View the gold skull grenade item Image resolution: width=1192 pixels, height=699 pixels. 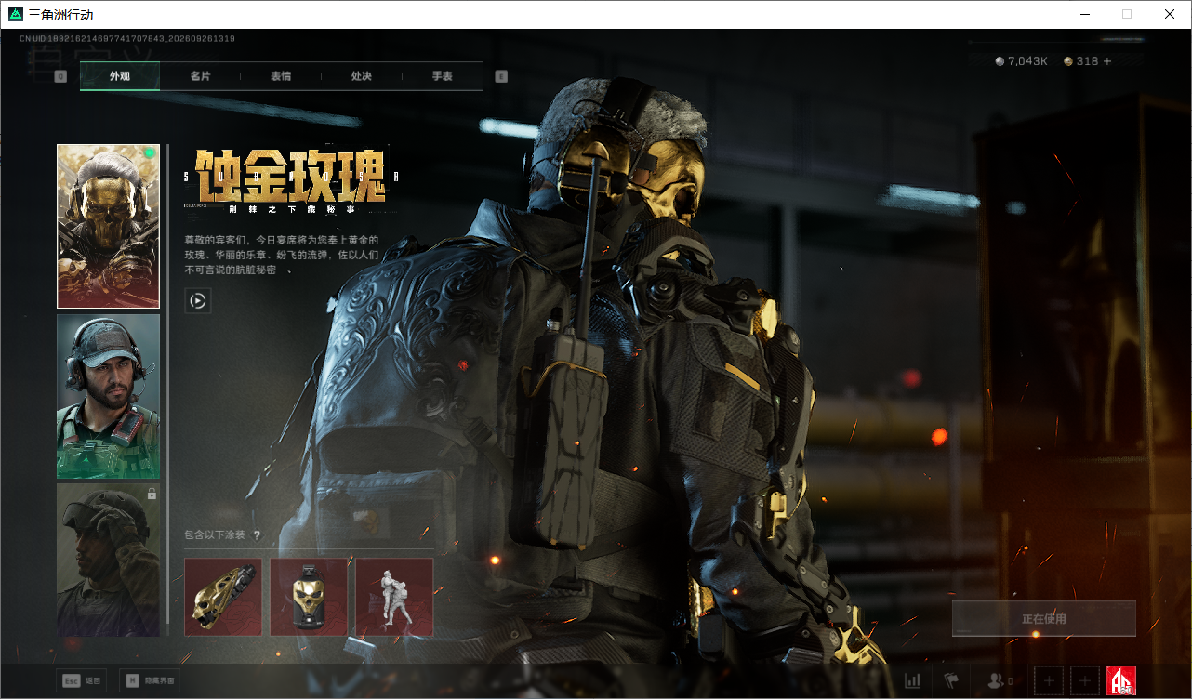click(309, 597)
